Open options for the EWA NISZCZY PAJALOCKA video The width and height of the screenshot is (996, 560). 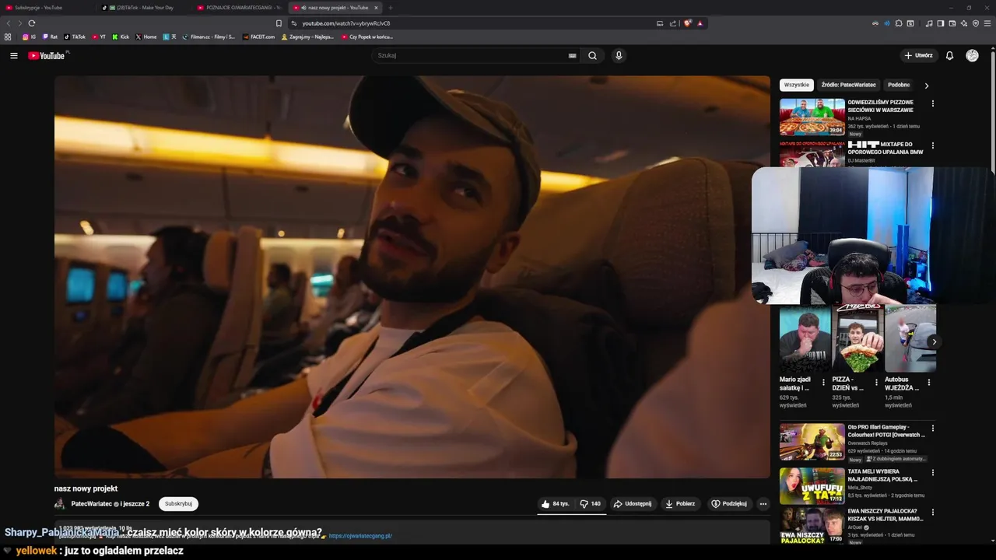point(933,513)
